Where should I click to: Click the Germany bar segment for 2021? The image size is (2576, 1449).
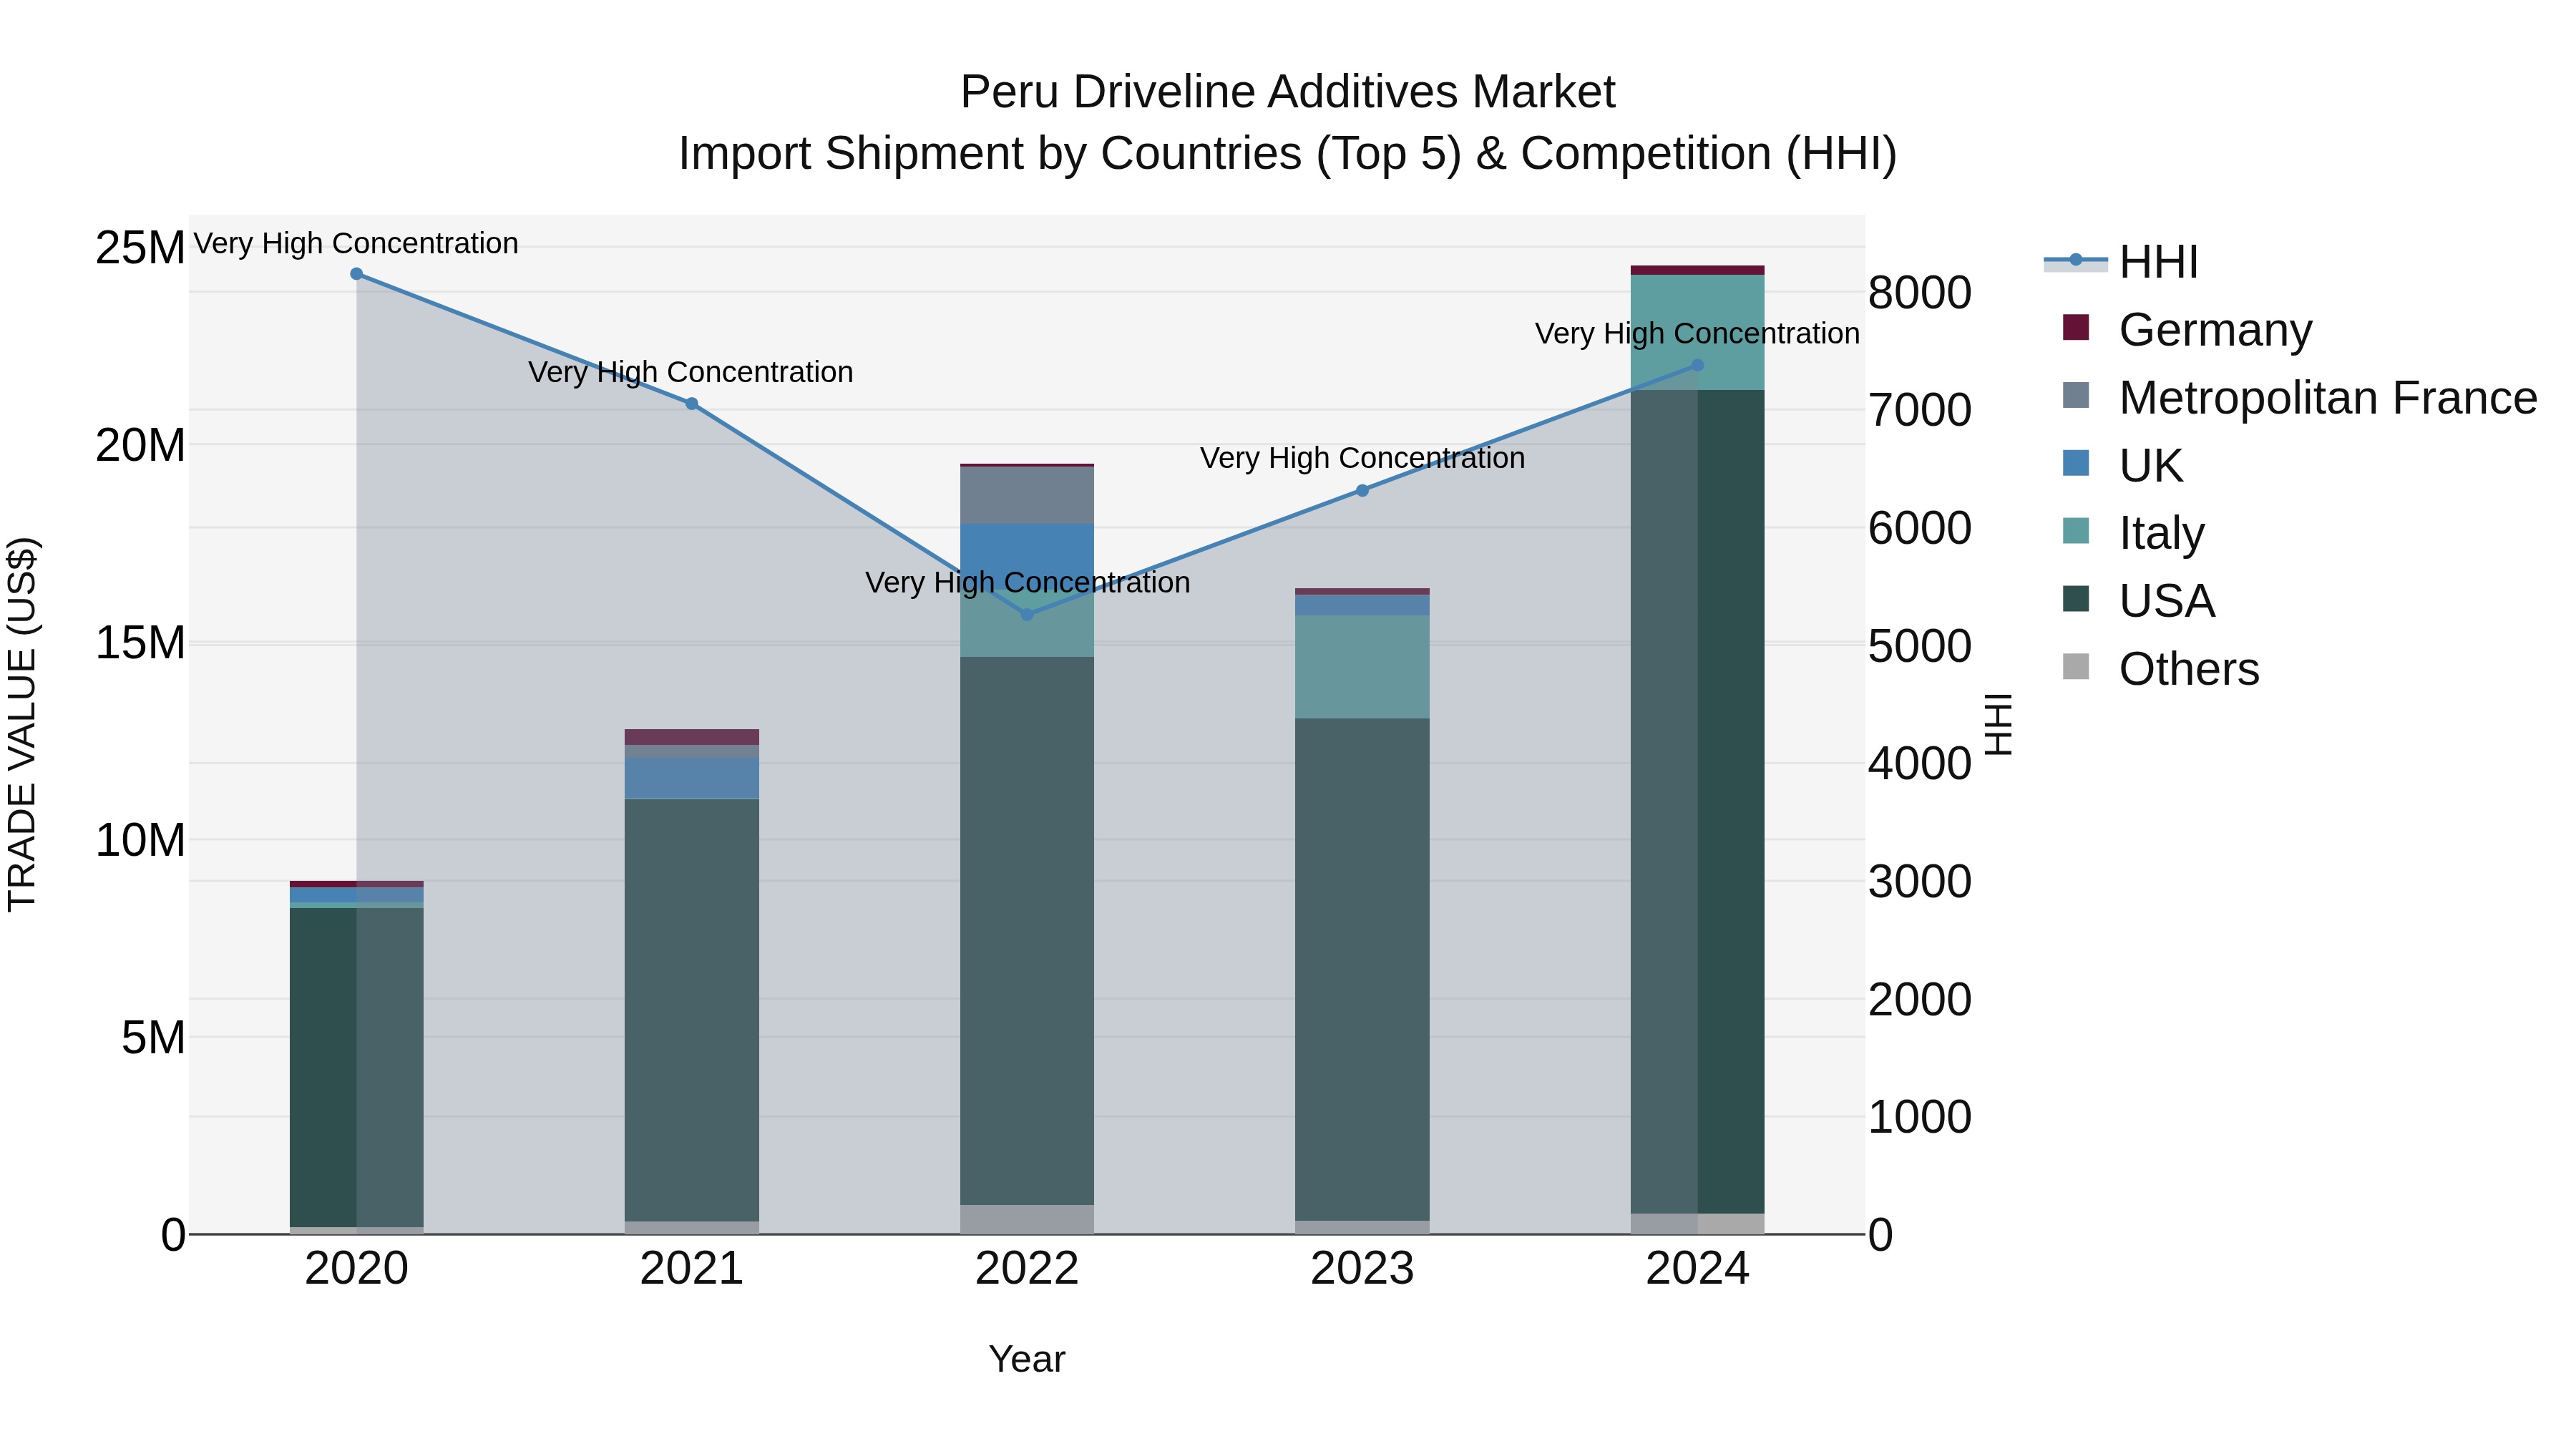click(x=691, y=737)
